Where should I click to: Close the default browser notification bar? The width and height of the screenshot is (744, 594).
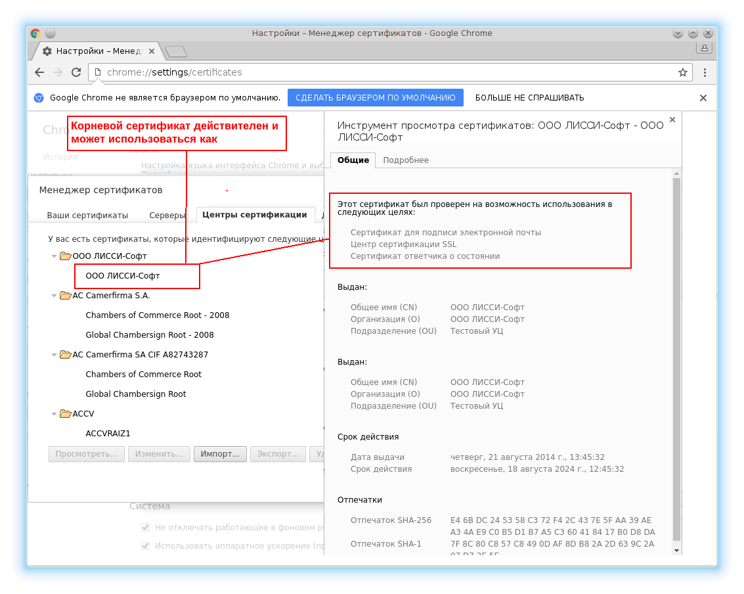[x=703, y=98]
